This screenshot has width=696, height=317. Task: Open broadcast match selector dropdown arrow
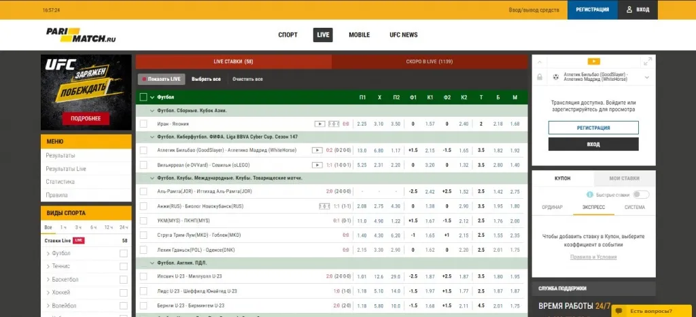pos(647,77)
